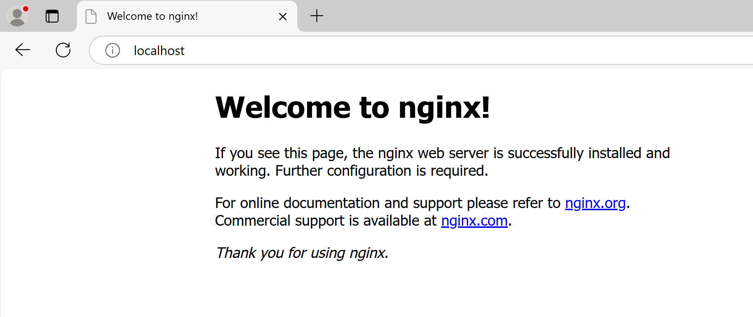Open the browser profile avatar

pyautogui.click(x=17, y=16)
